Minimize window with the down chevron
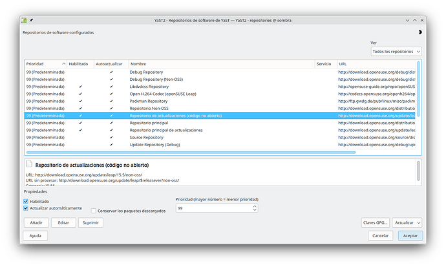Viewport: 446px width, 267px height. 407,20
